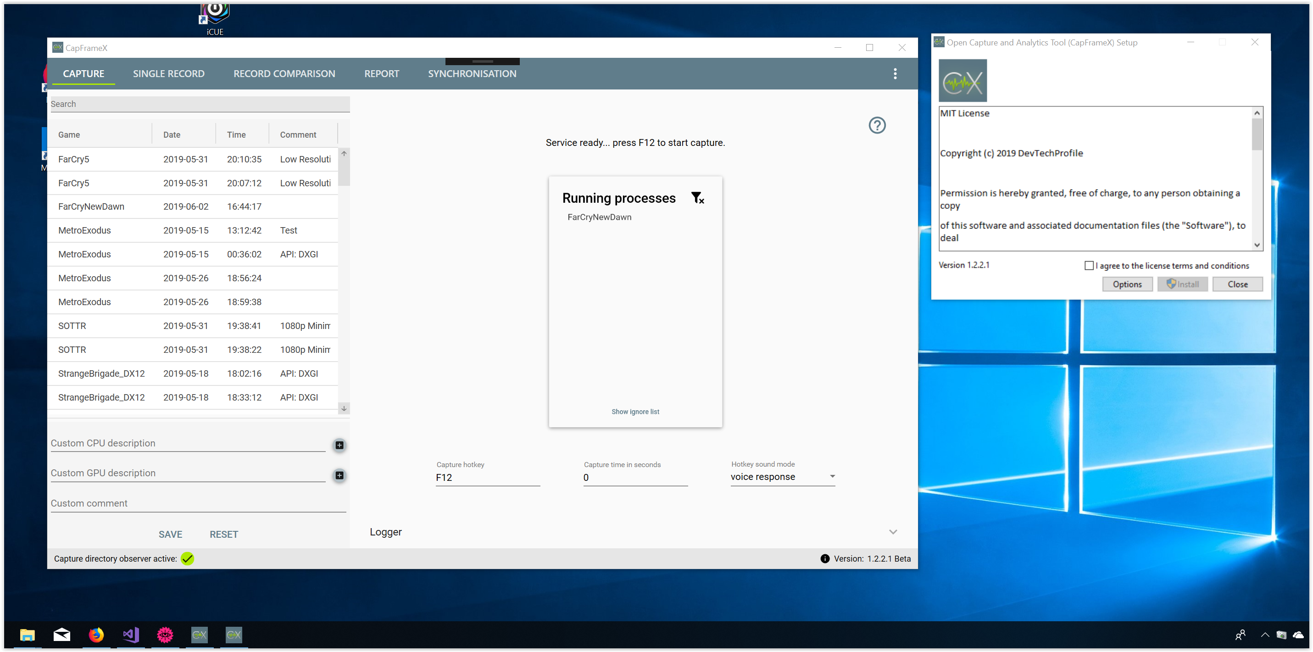This screenshot has height=652, width=1313.
Task: Open Visual Studio from the taskbar
Action: point(130,635)
